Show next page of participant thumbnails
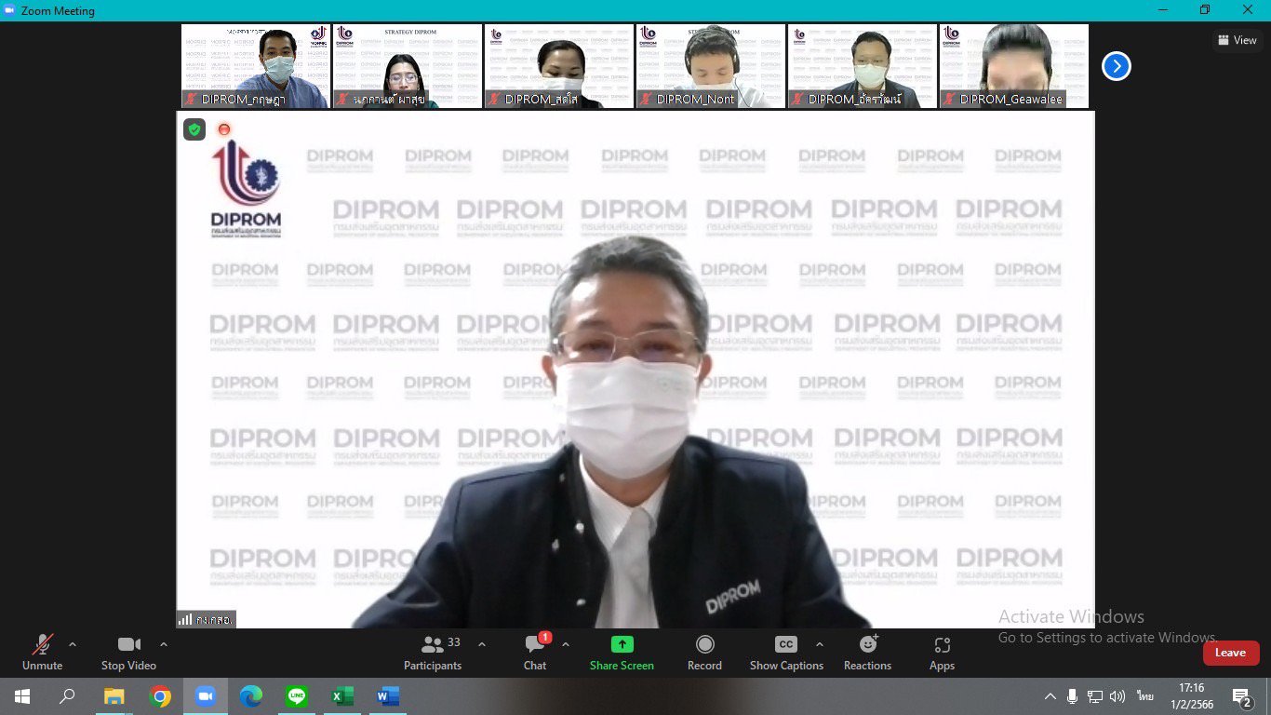This screenshot has width=1271, height=715. [x=1117, y=66]
